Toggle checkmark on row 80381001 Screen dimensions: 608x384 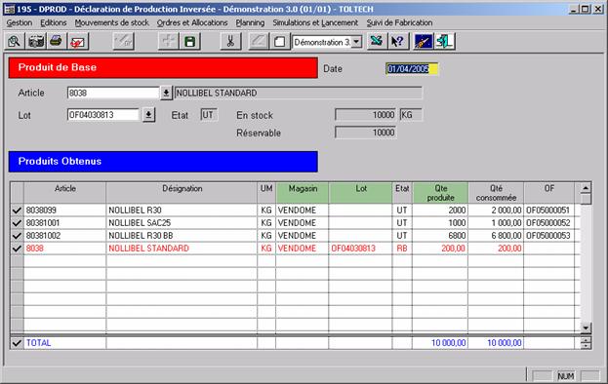pos(17,223)
